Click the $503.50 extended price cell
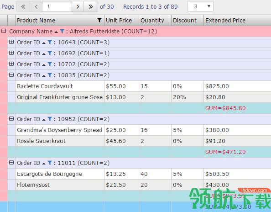The image size is (271, 212). pyautogui.click(x=238, y=174)
